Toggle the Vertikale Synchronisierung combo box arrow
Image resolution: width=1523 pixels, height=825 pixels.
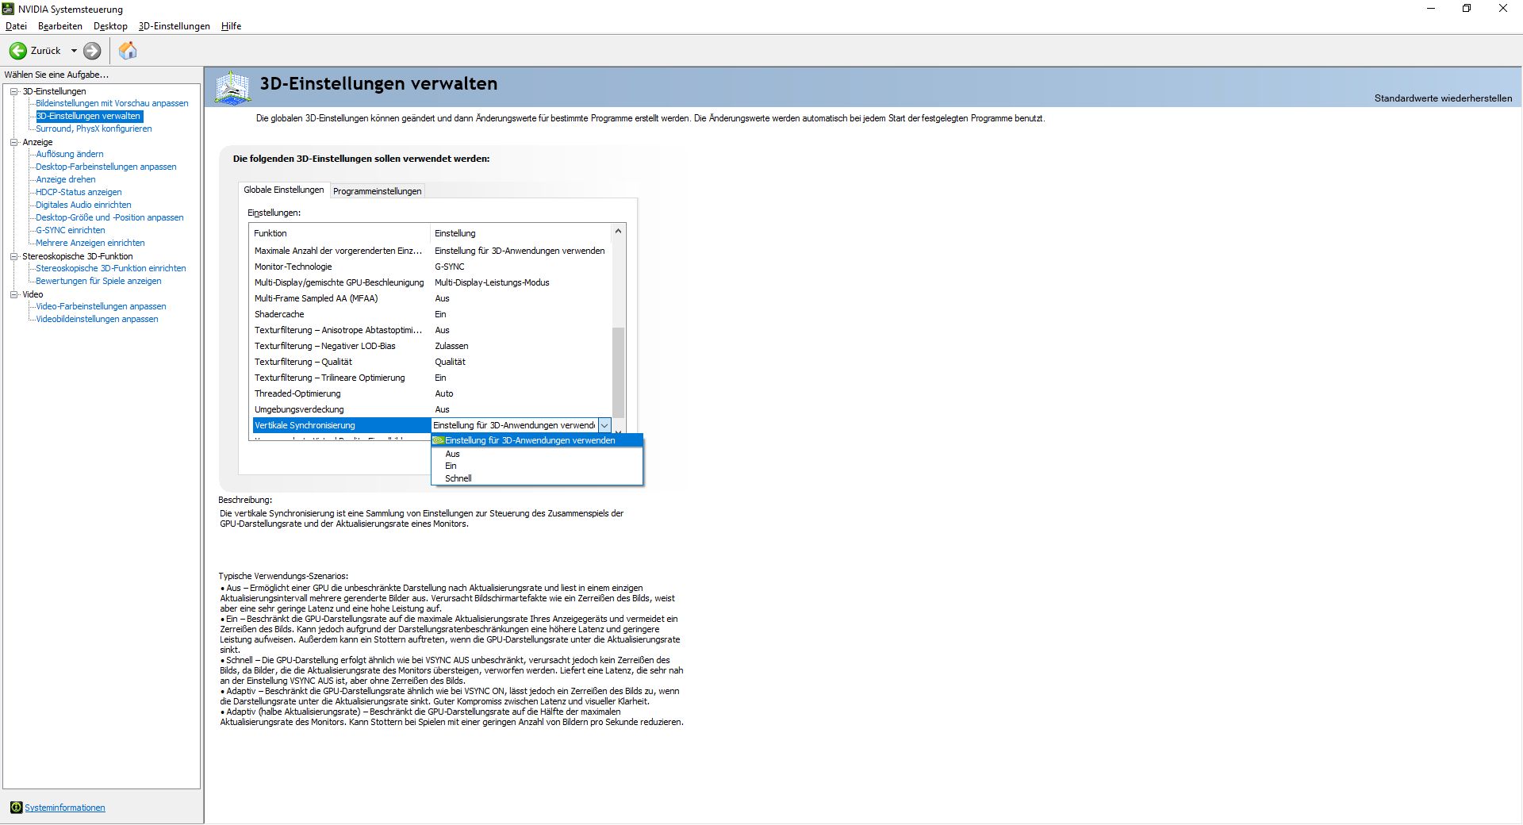(604, 425)
